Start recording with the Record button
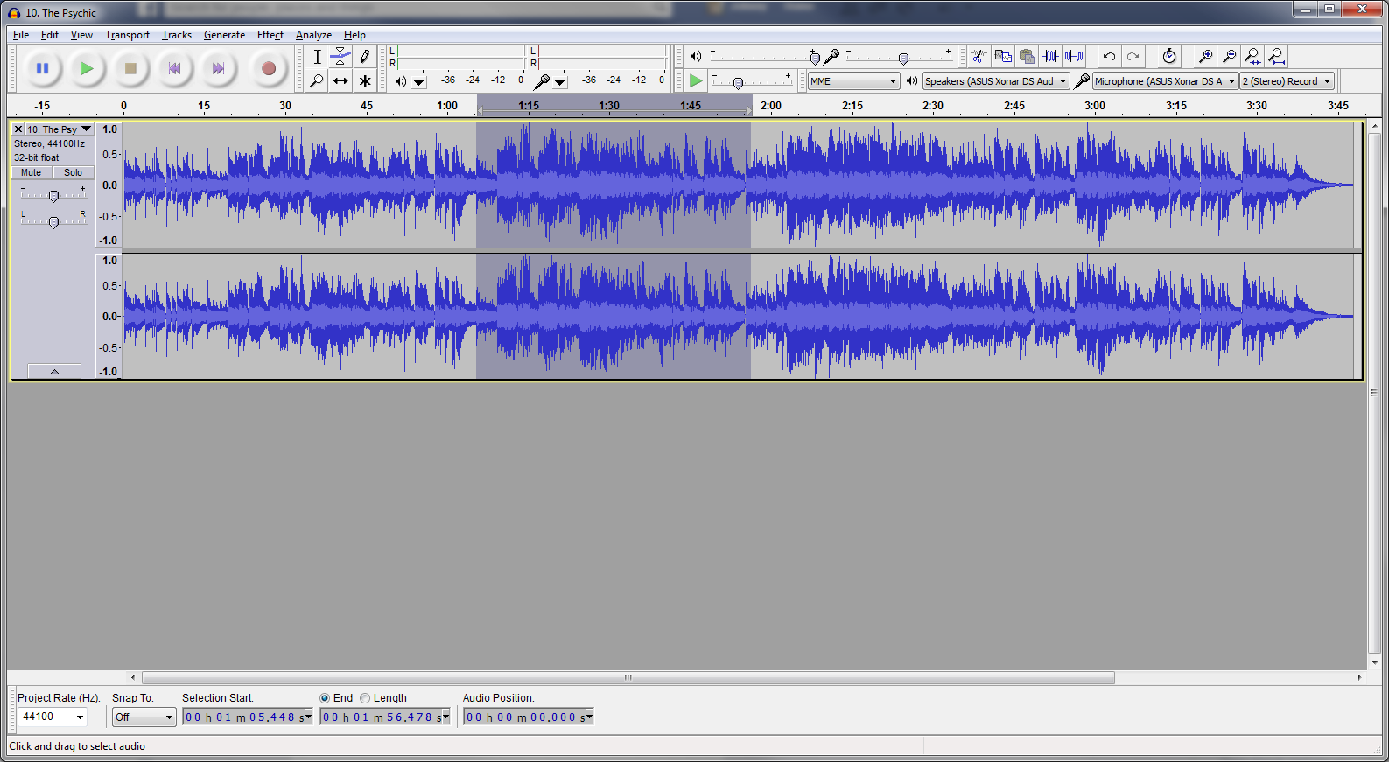Viewport: 1389px width, 762px height. tap(269, 68)
